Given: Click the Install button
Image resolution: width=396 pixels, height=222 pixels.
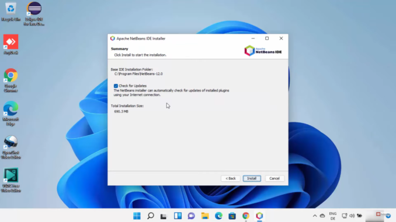Looking at the screenshot, I should click(x=252, y=178).
